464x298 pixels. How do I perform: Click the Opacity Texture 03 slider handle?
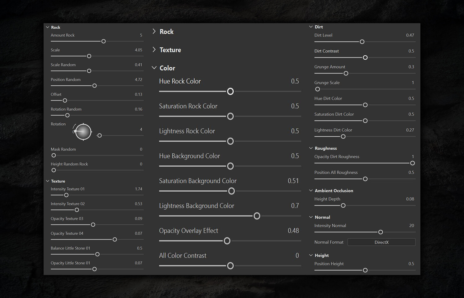pyautogui.click(x=93, y=225)
